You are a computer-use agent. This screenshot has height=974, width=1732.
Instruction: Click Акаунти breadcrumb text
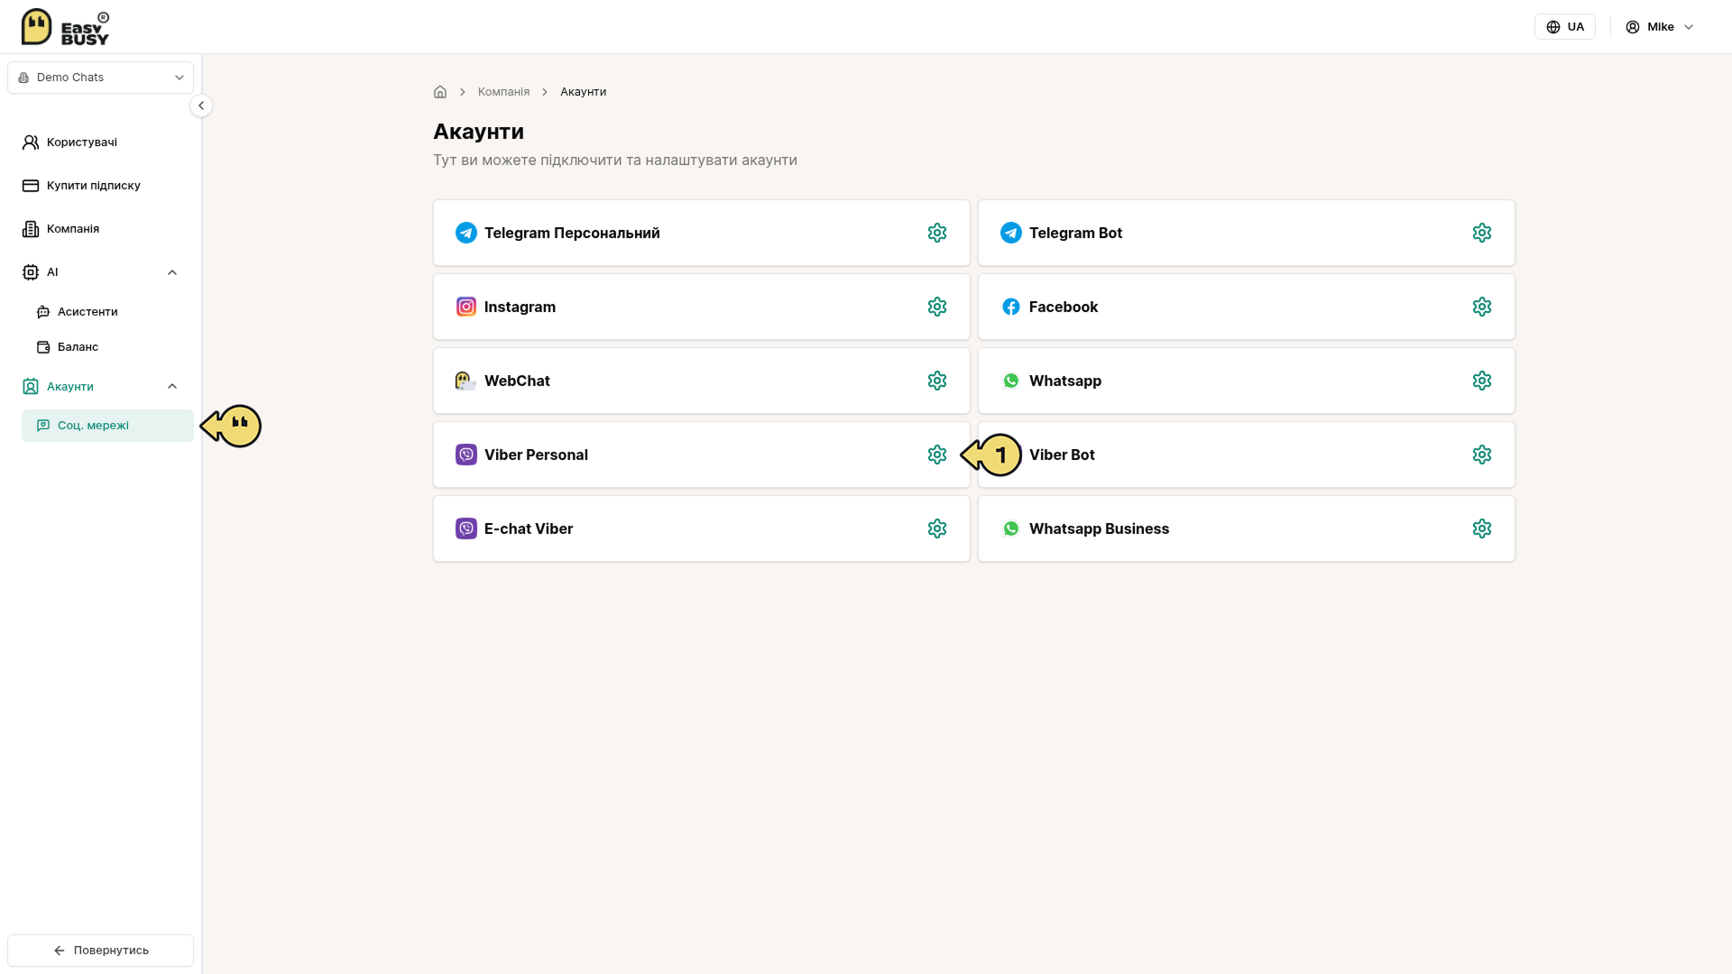click(583, 92)
